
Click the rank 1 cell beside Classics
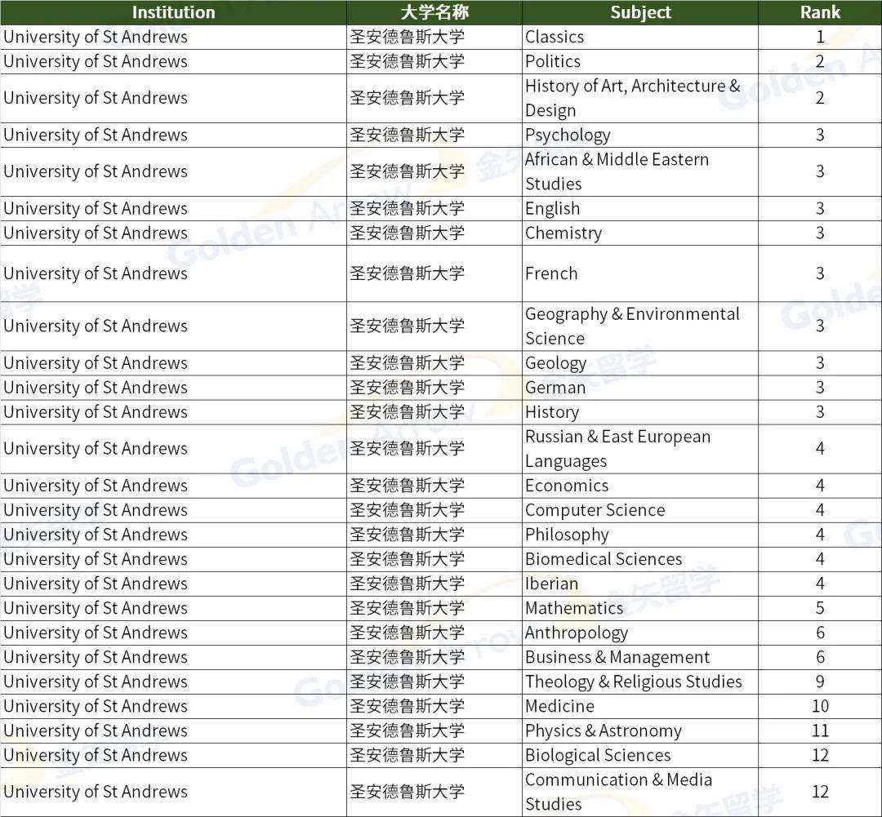click(820, 37)
